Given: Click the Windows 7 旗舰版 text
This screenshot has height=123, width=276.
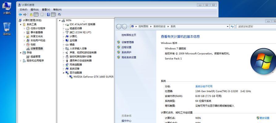Looking at the screenshot, I should (x=175, y=49).
